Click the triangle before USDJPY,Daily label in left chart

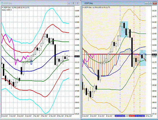click(x=2, y=8)
